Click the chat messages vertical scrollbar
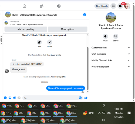This screenshot has height=124, width=135. point(87,69)
